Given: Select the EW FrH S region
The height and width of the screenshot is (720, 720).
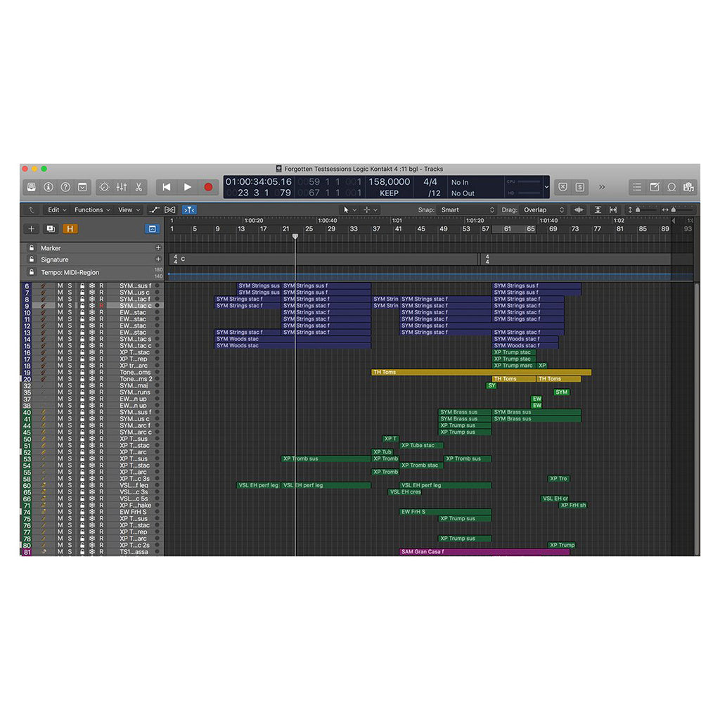Looking at the screenshot, I should (x=445, y=512).
